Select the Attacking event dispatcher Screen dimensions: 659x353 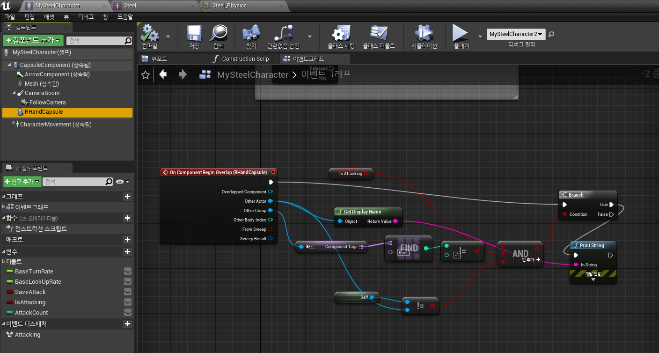[28, 335]
